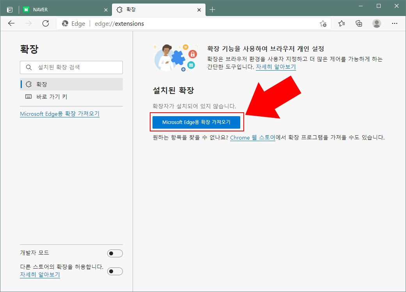Viewport: 406px width, 292px height.
Task: Click the extensions illustration image
Action: tap(176, 57)
